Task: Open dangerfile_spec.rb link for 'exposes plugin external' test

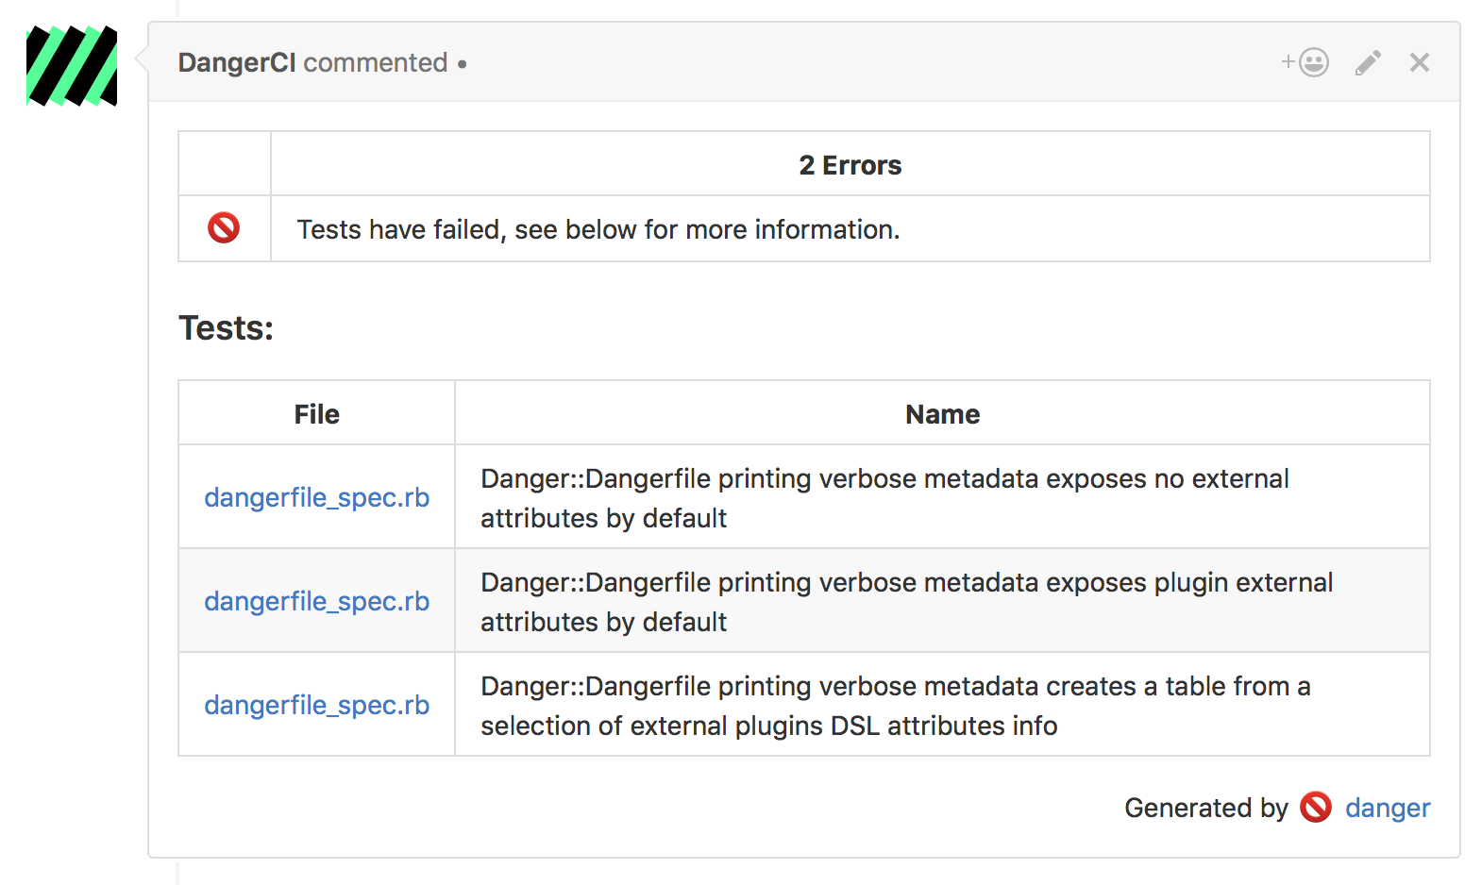Action: tap(317, 601)
